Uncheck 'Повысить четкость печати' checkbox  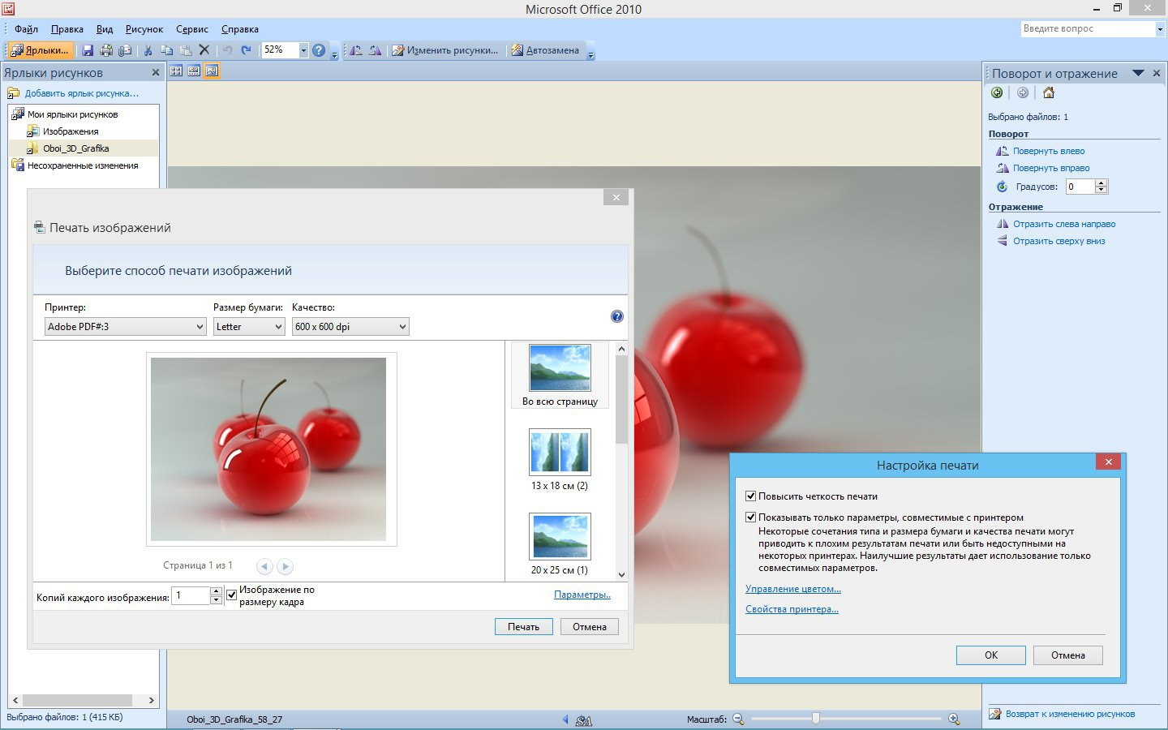point(751,496)
